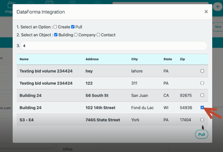Click the State column header

[168, 59]
